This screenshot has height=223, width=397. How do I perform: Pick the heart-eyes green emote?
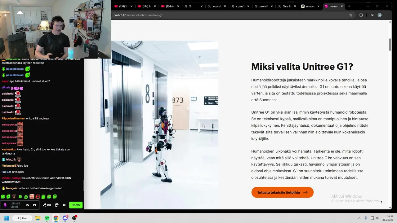(49, 197)
